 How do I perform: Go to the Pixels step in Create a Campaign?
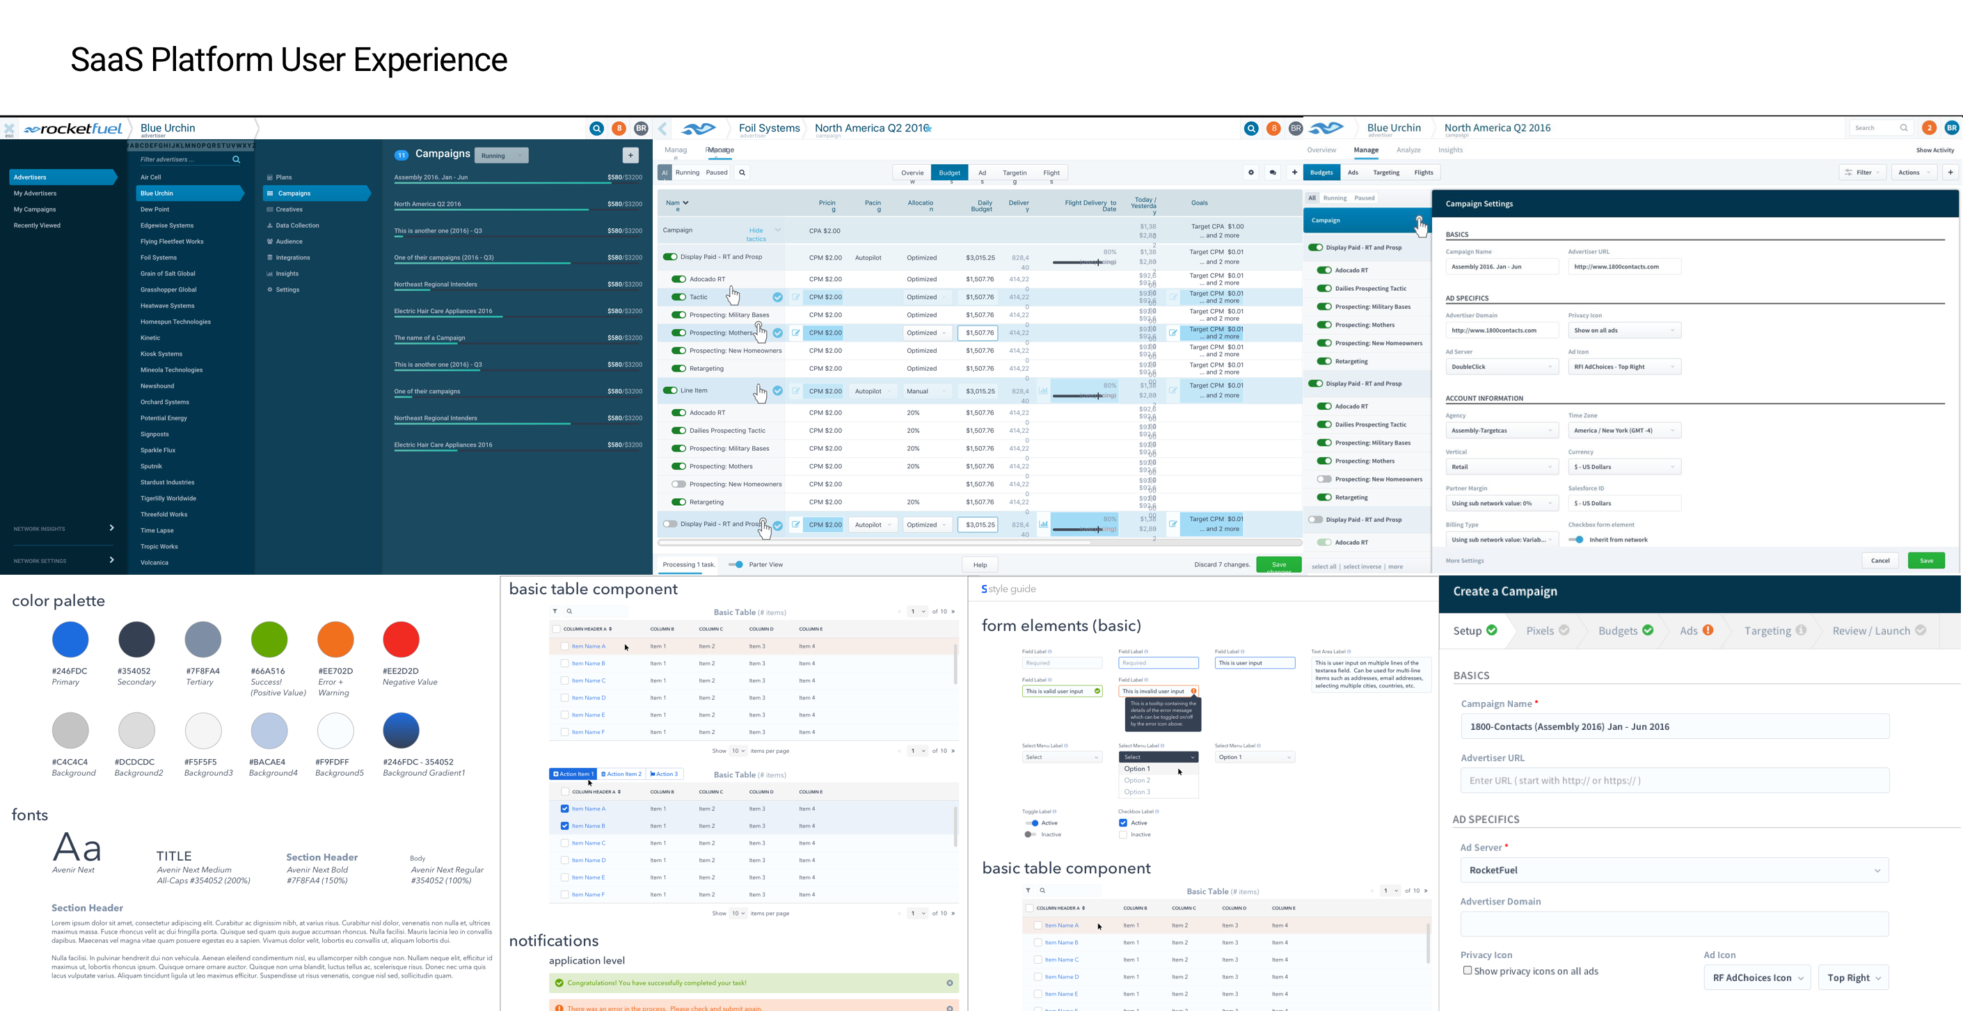coord(1547,631)
